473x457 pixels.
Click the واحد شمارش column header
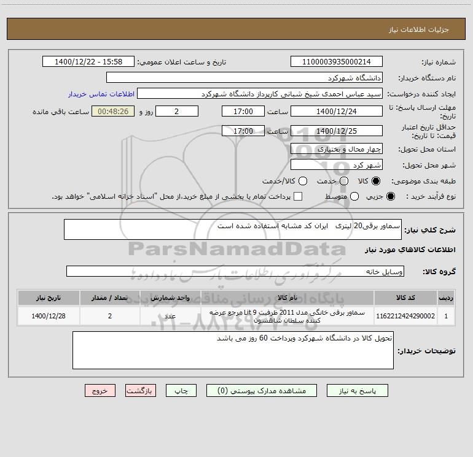tap(170, 298)
